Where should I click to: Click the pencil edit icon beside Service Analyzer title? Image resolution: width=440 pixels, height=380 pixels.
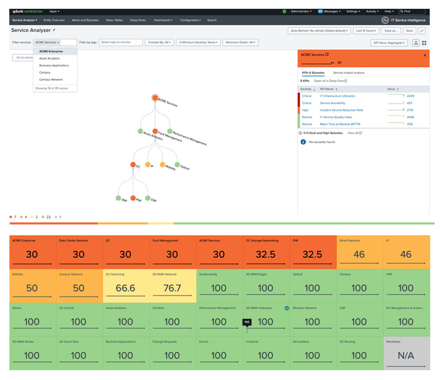pyautogui.click(x=54, y=30)
